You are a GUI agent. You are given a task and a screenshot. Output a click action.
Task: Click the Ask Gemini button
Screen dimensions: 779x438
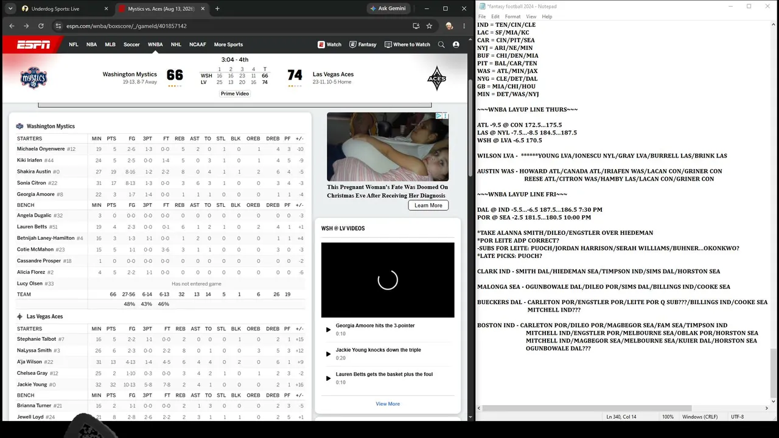point(389,9)
